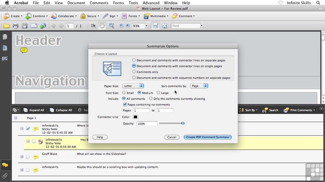This screenshot has height=182, width=325.
Task: Open the Multimedia dropdown
Action: tap(155, 16)
